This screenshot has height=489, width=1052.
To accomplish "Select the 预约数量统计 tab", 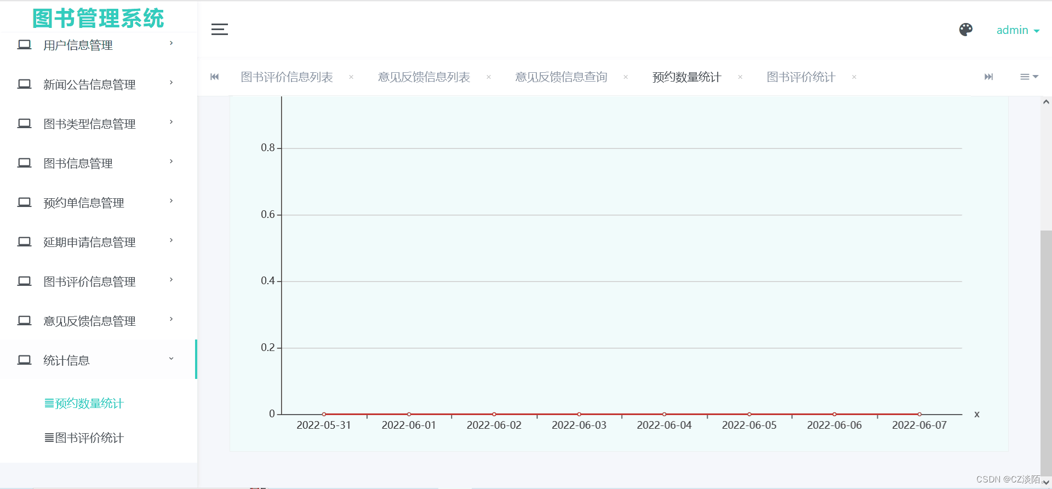I will (687, 77).
